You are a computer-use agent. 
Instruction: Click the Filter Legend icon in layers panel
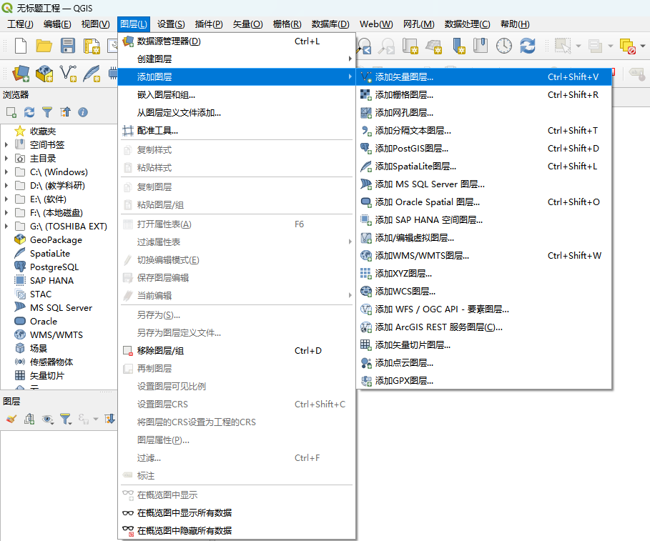click(x=66, y=420)
